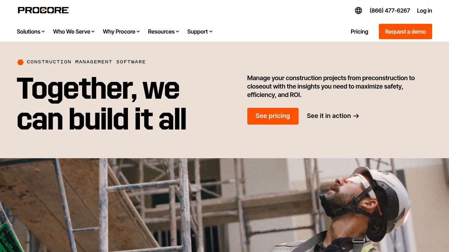Expand the Why Procore chevron

tap(138, 31)
